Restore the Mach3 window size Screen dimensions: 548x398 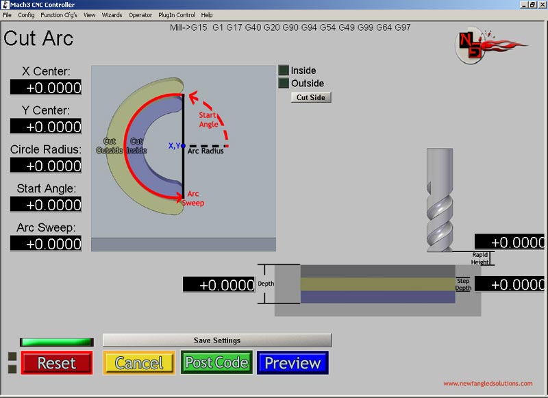coord(532,5)
